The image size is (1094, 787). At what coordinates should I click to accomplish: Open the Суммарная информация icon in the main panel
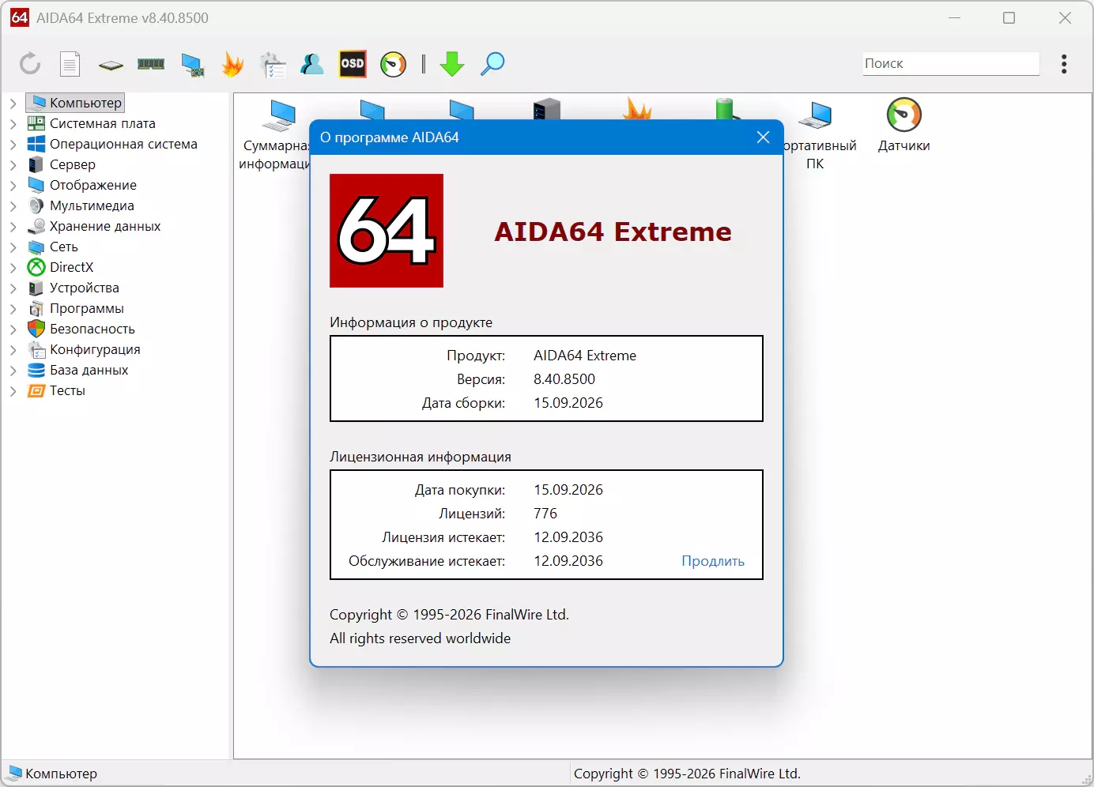click(x=274, y=134)
